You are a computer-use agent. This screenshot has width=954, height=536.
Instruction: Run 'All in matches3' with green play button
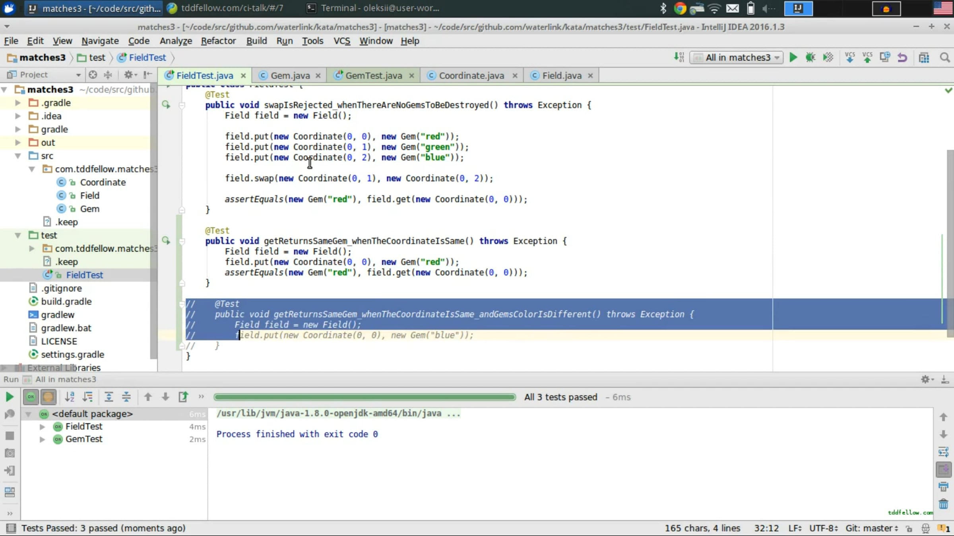[x=793, y=58]
